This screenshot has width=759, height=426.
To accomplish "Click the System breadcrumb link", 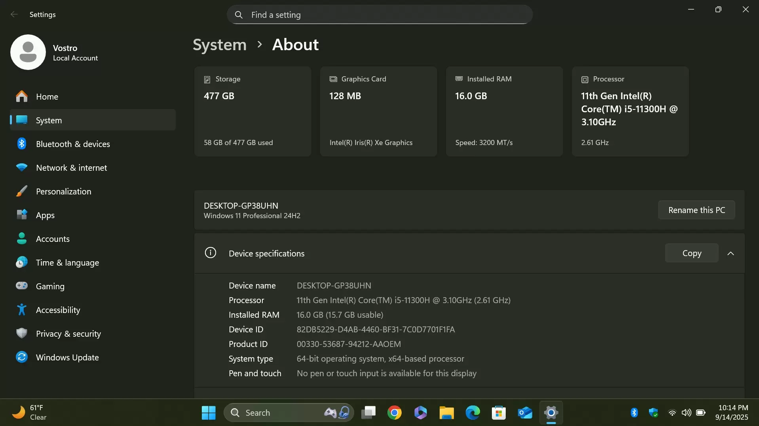I will [219, 45].
